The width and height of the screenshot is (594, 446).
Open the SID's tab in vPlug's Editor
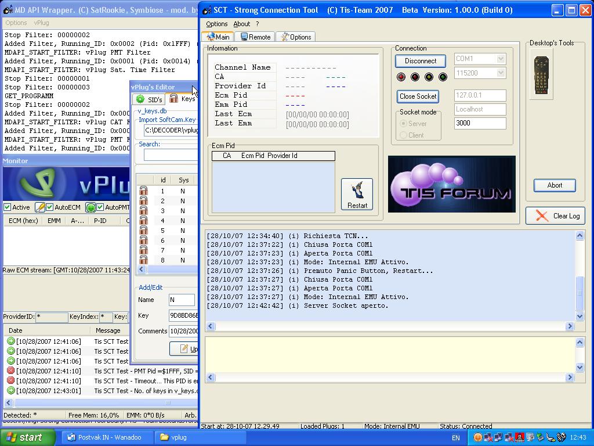[149, 99]
